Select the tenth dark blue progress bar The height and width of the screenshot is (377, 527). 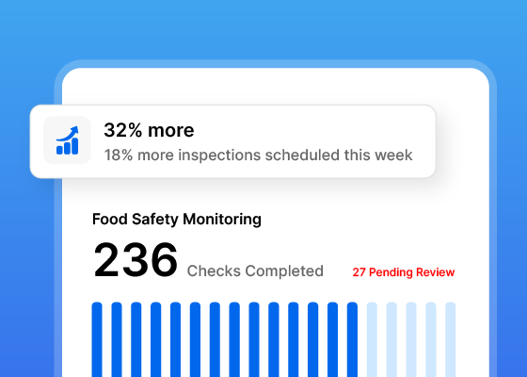[x=274, y=339]
